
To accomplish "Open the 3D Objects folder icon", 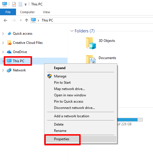I will click(91, 43).
